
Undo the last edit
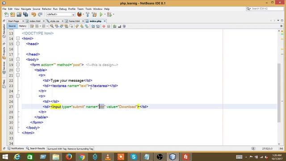pyautogui.click(x=34, y=14)
